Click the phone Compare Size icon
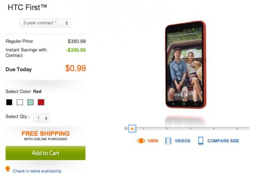253x175 pixels. pos(201,141)
